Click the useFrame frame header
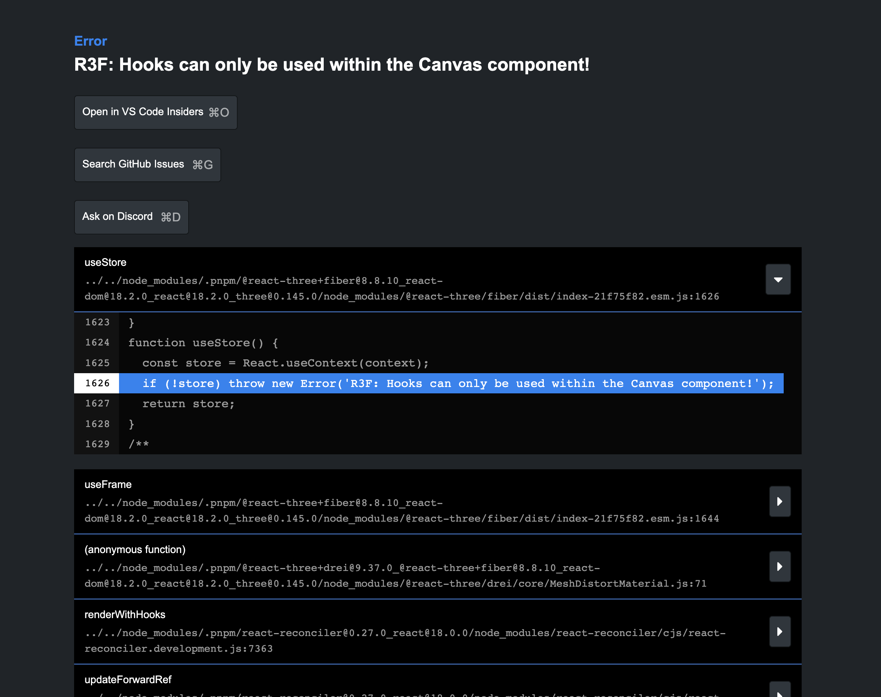Viewport: 881px width, 697px height. (108, 484)
